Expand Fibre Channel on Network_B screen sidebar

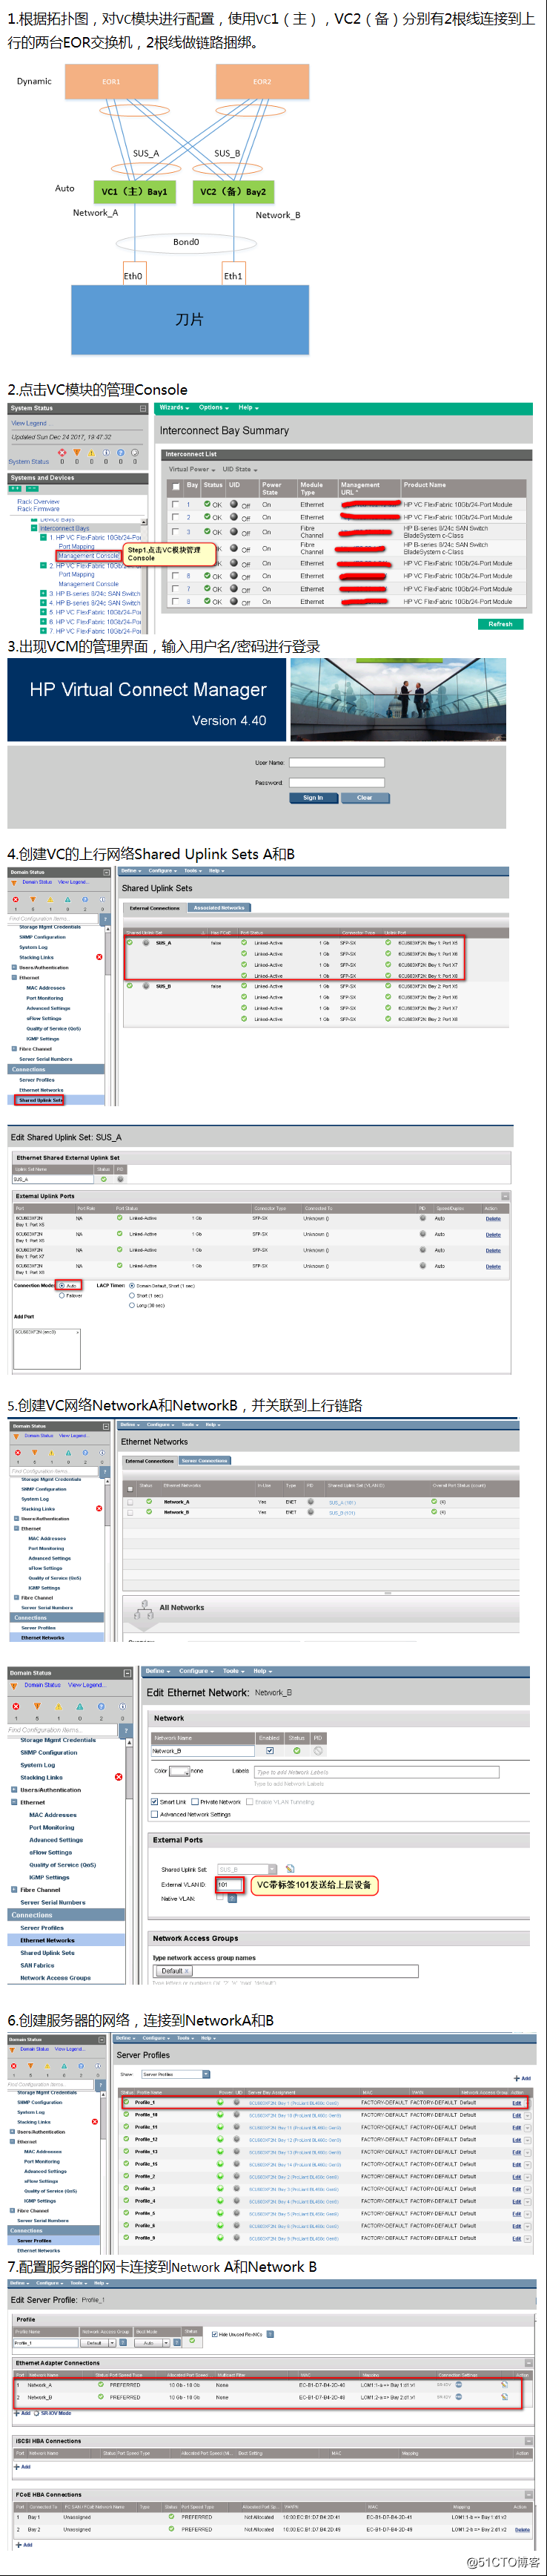click(14, 1890)
